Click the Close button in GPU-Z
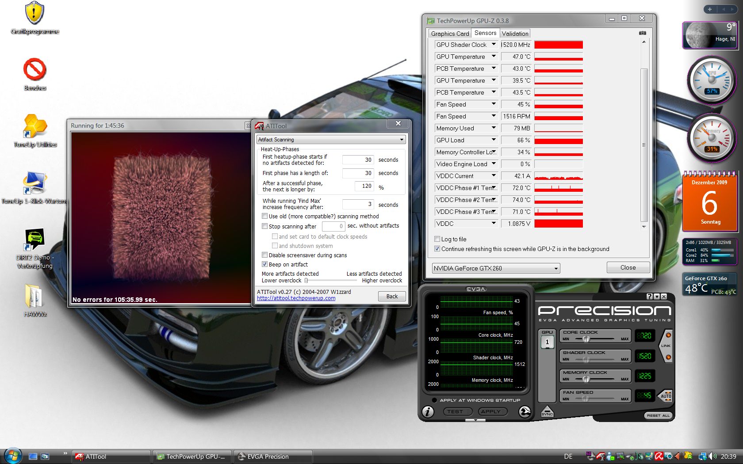This screenshot has width=743, height=464. 628,267
